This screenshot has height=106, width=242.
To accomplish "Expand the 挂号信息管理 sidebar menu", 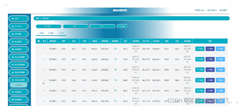I will (19, 65).
